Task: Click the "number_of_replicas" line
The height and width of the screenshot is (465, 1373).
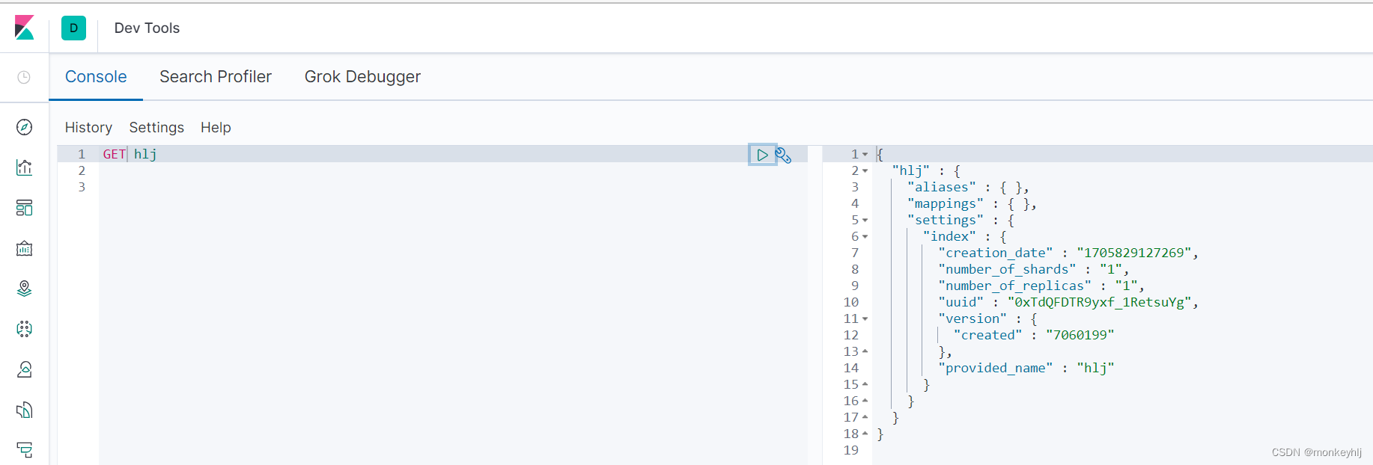Action: click(x=1041, y=286)
